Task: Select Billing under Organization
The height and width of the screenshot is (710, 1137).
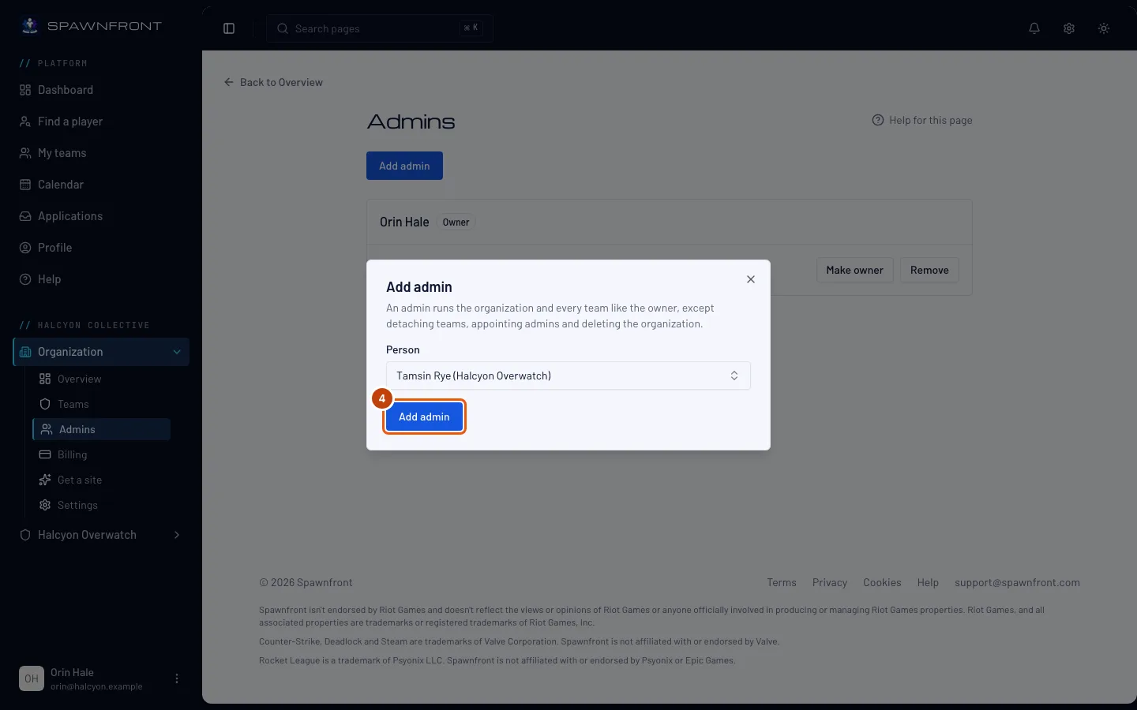Action: point(101,454)
